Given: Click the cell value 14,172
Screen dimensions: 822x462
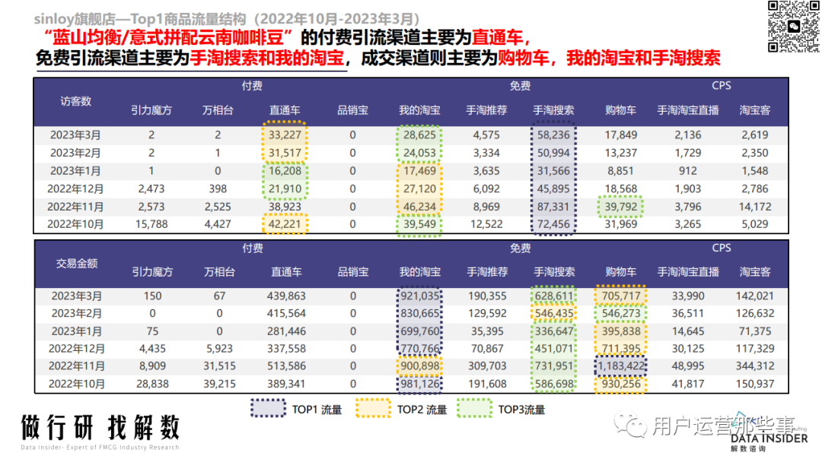Looking at the screenshot, I should click(755, 207).
